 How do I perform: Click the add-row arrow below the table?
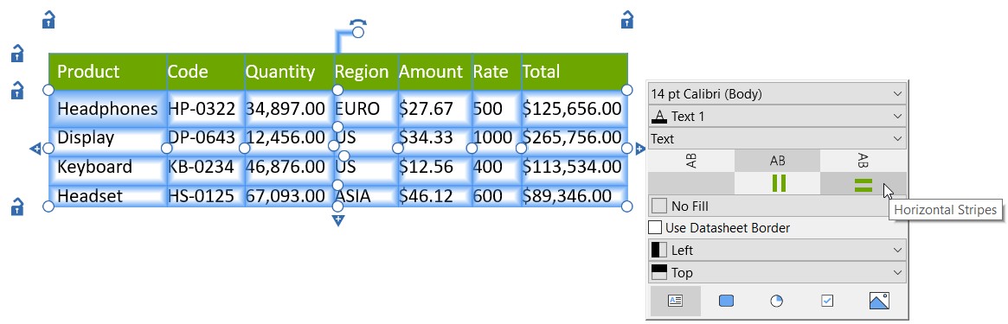pyautogui.click(x=338, y=220)
